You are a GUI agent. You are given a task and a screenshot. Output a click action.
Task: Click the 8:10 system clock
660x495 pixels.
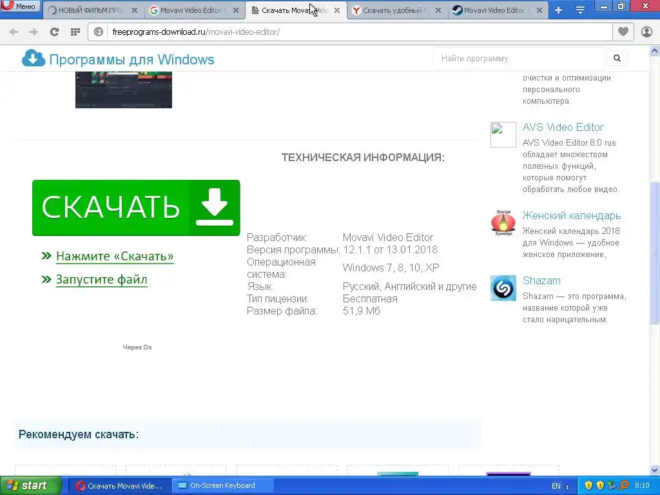point(642,486)
